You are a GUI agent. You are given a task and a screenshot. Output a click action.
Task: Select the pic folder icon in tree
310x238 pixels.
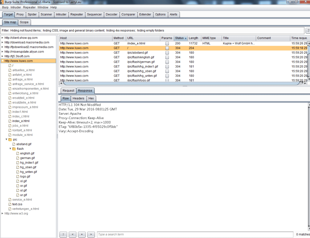(x=10, y=140)
